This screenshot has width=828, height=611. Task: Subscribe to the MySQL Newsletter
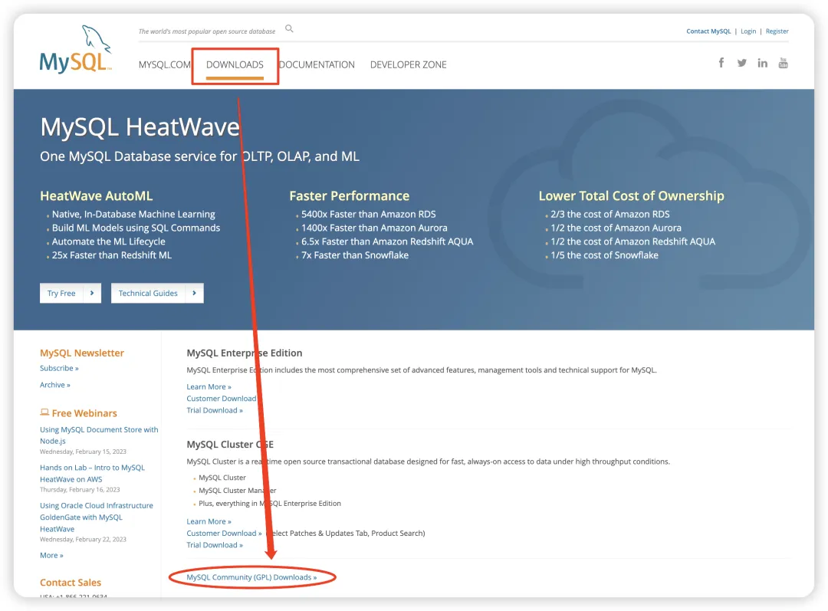coord(59,368)
